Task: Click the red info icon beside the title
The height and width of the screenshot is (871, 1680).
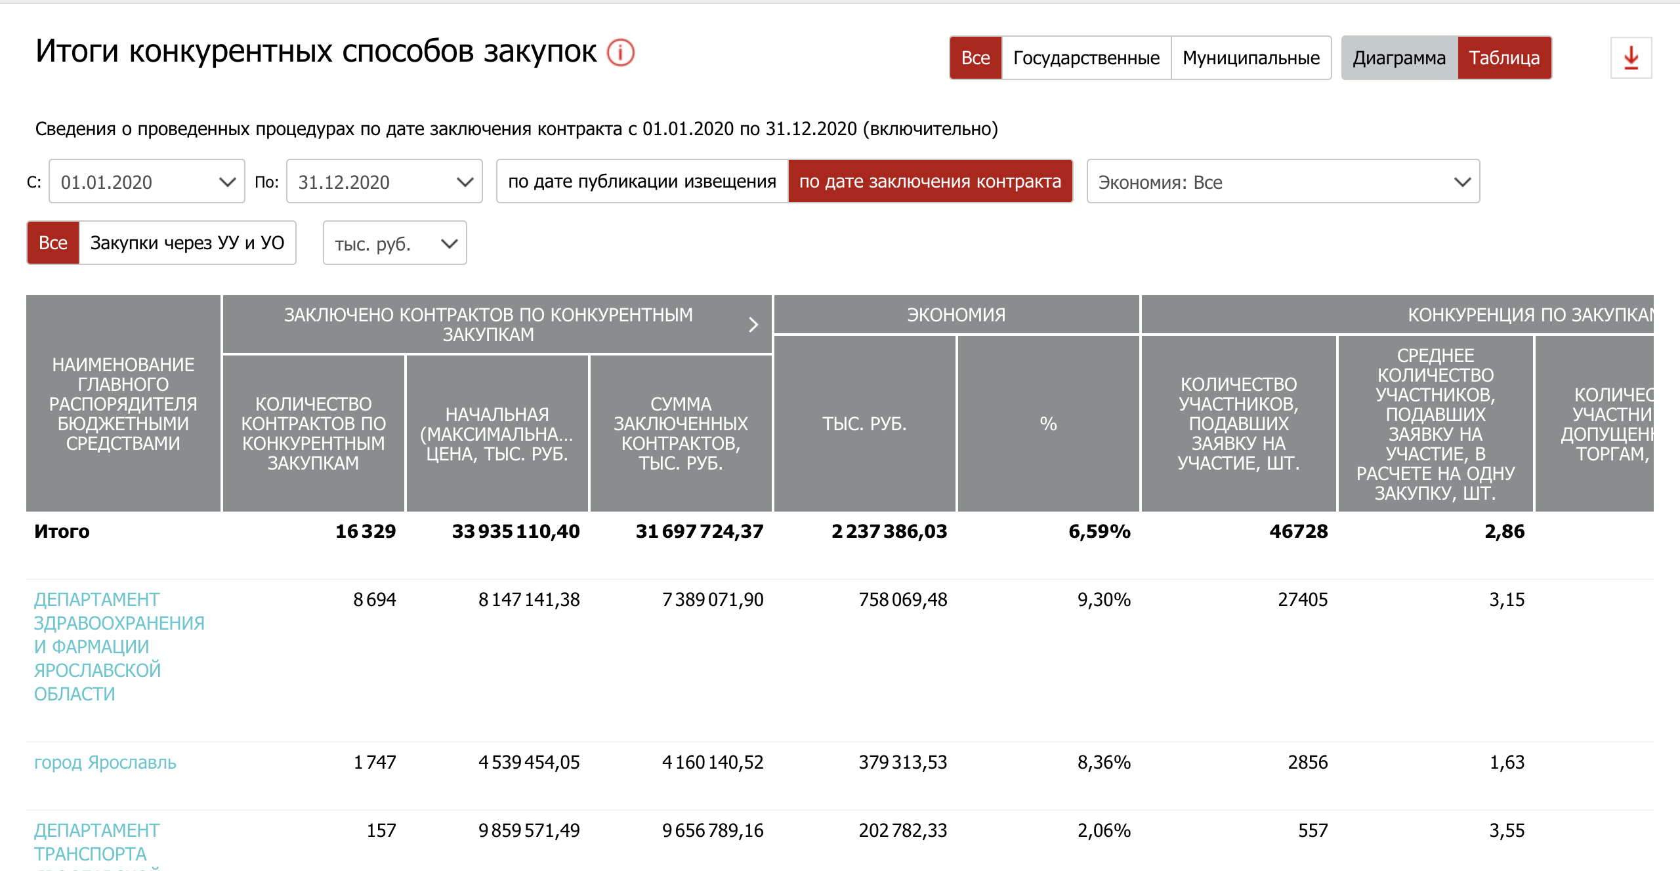Action: [620, 52]
